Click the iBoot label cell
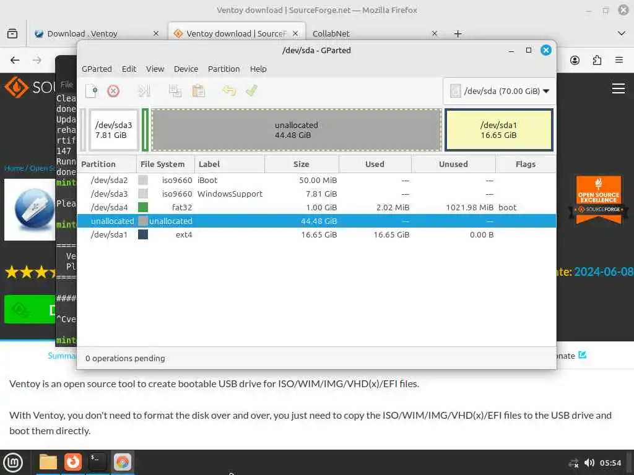This screenshot has height=475, width=634. coord(207,180)
